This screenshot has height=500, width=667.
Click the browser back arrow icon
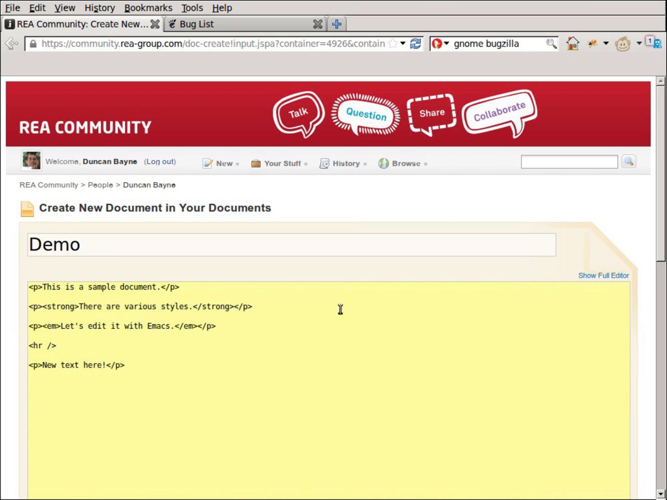[12, 44]
